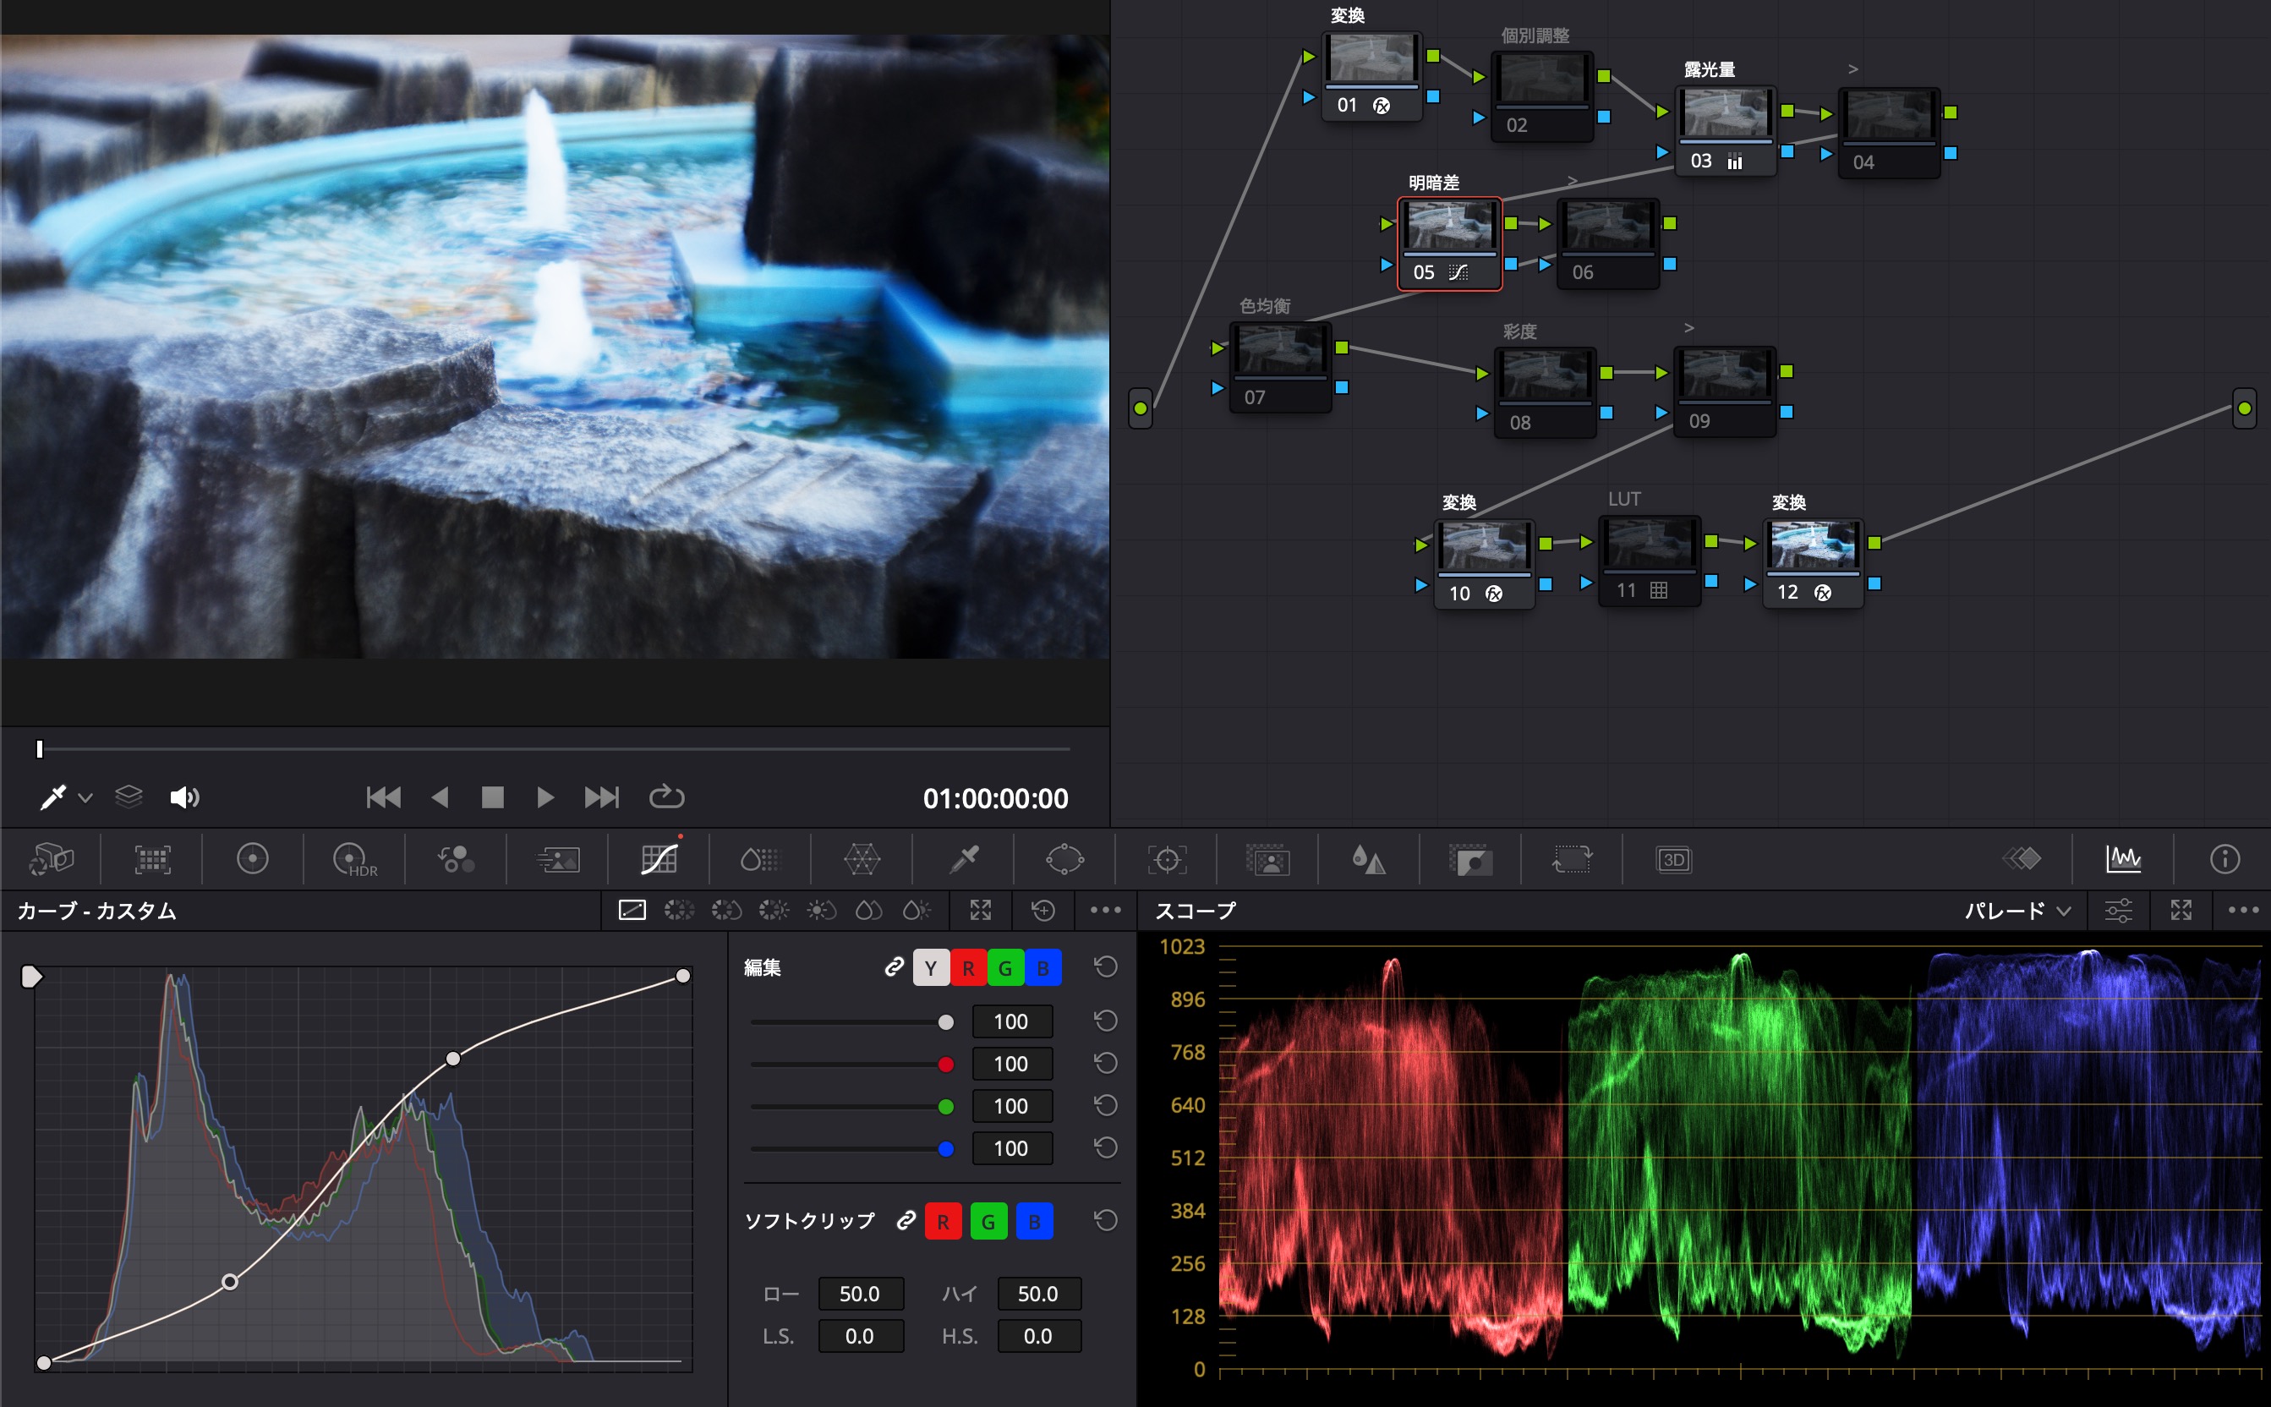Reset the soft clip settings
The height and width of the screenshot is (1407, 2271).
coord(1105,1221)
